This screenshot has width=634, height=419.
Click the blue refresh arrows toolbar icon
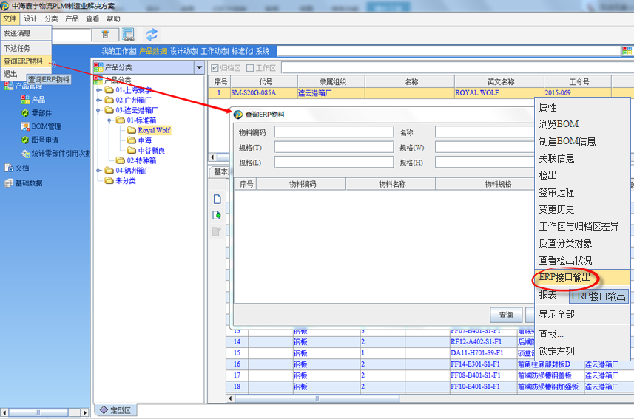[152, 34]
